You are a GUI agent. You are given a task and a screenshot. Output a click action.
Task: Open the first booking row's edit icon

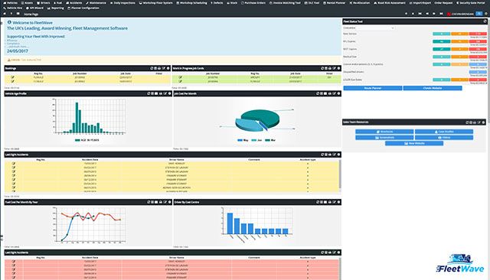pos(13,77)
